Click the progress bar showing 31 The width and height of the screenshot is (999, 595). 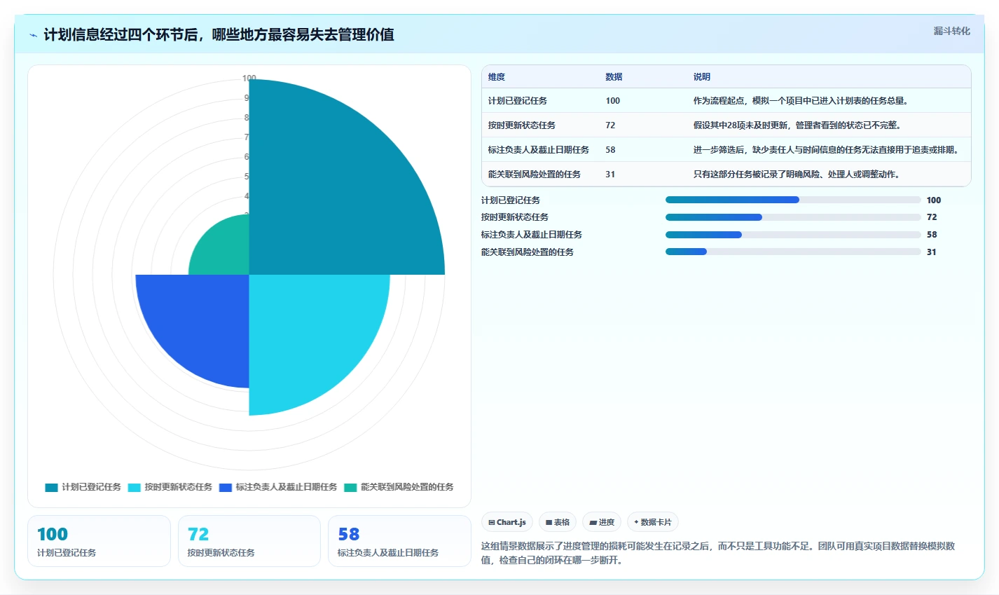click(x=793, y=252)
